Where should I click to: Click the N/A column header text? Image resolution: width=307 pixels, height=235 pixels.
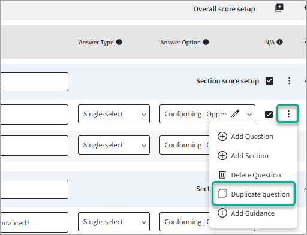270,43
